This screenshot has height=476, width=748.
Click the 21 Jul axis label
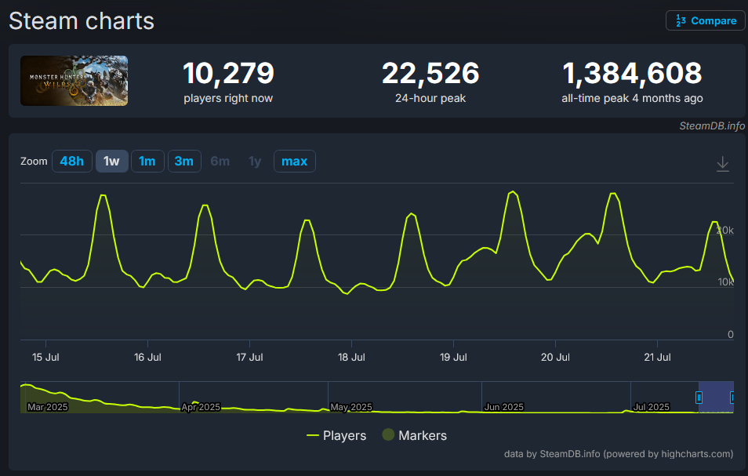coord(657,358)
